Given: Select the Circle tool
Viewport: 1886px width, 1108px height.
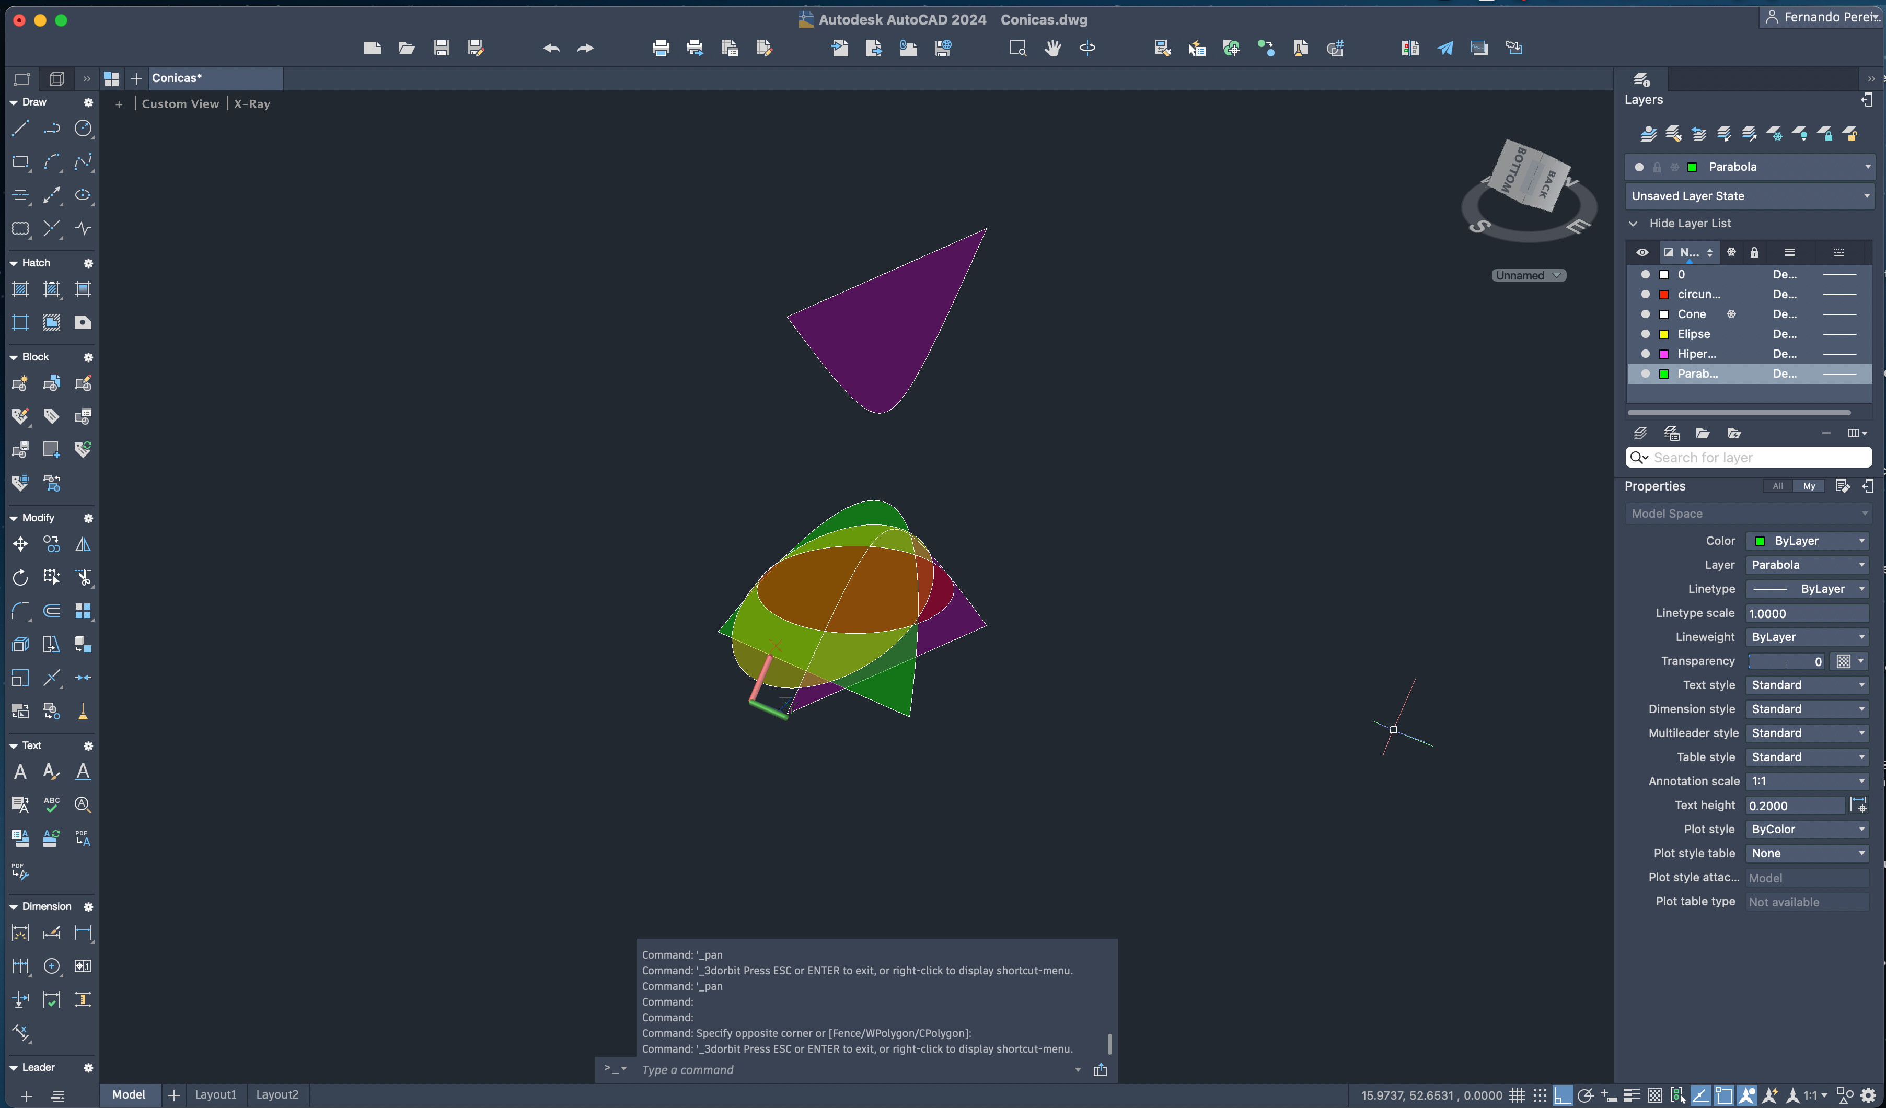Looking at the screenshot, I should click(83, 129).
